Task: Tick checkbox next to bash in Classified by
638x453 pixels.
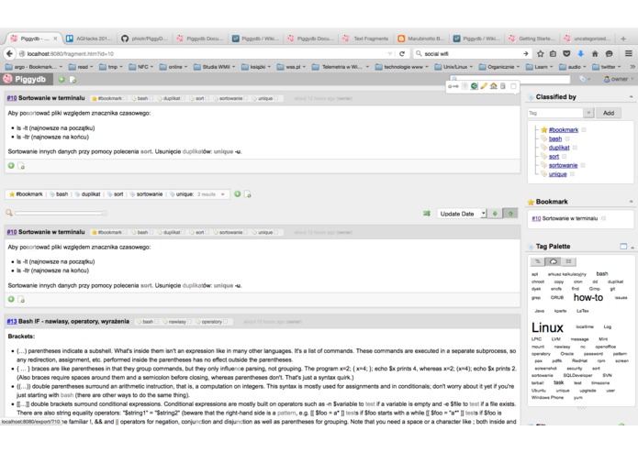Action: coord(567,139)
